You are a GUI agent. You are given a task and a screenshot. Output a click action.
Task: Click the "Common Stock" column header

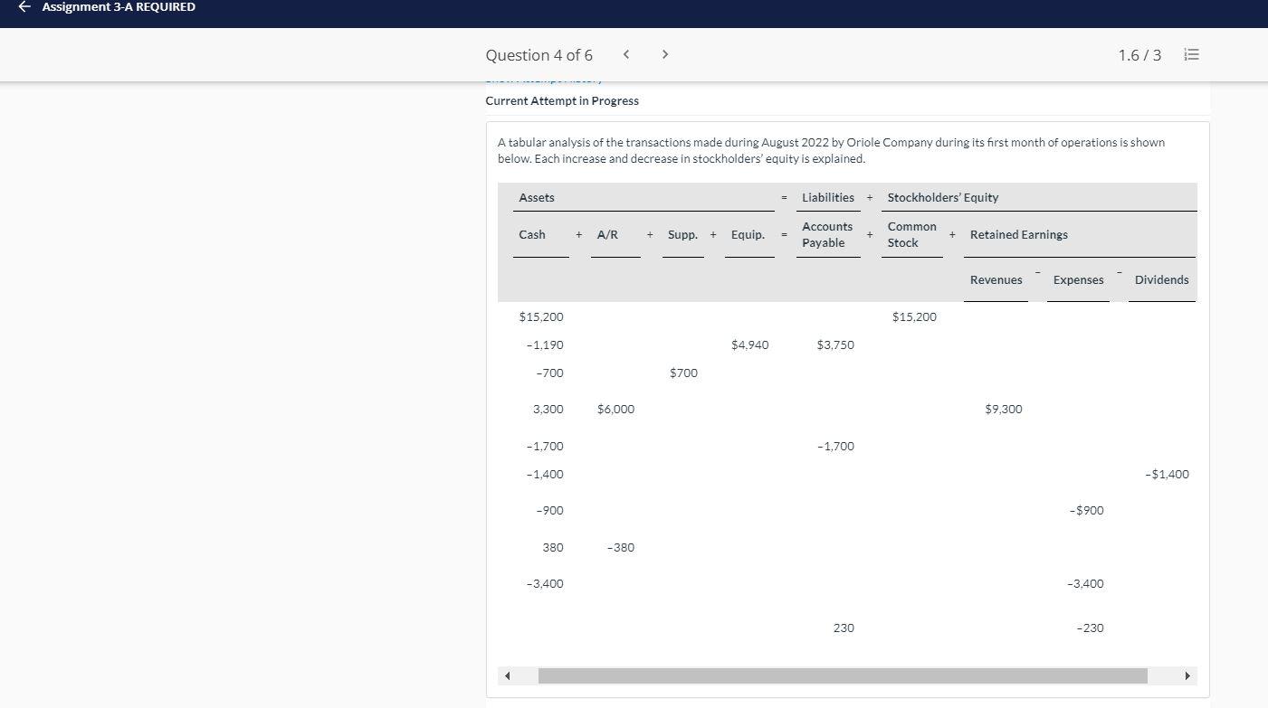pos(912,234)
